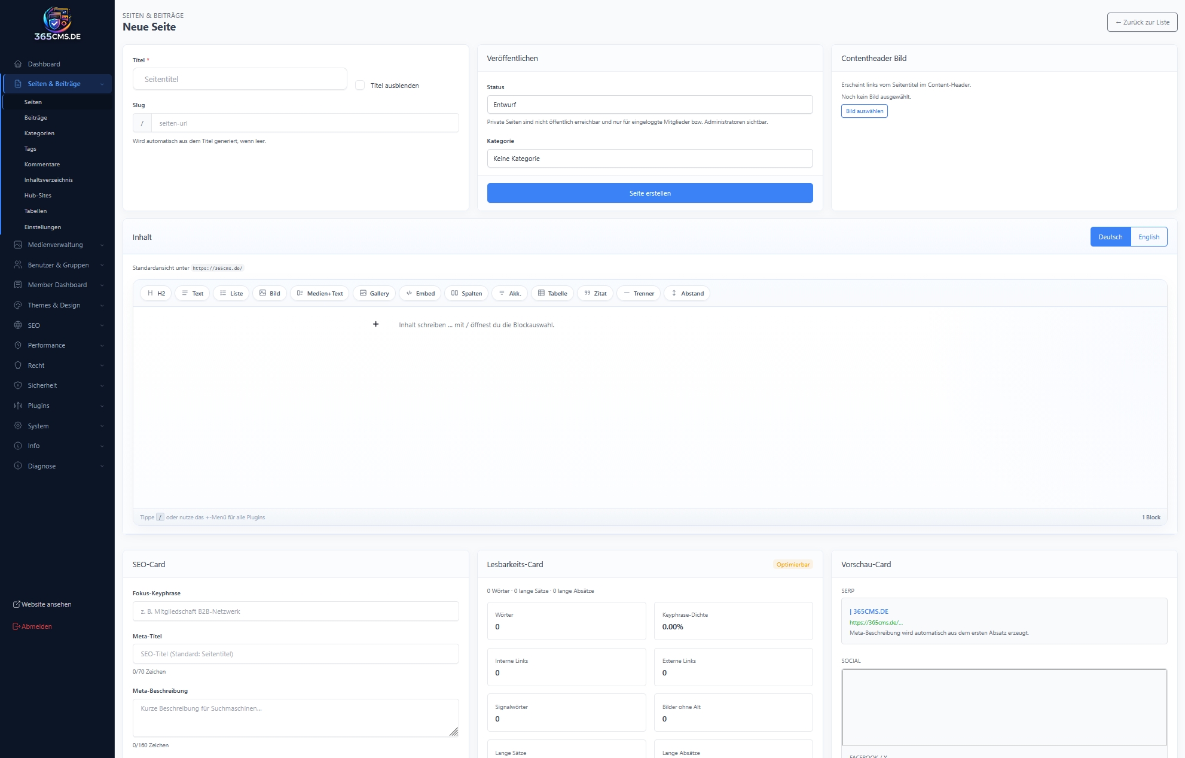The width and height of the screenshot is (1185, 758).
Task: Go to Kategorien submenu item
Action: click(39, 133)
